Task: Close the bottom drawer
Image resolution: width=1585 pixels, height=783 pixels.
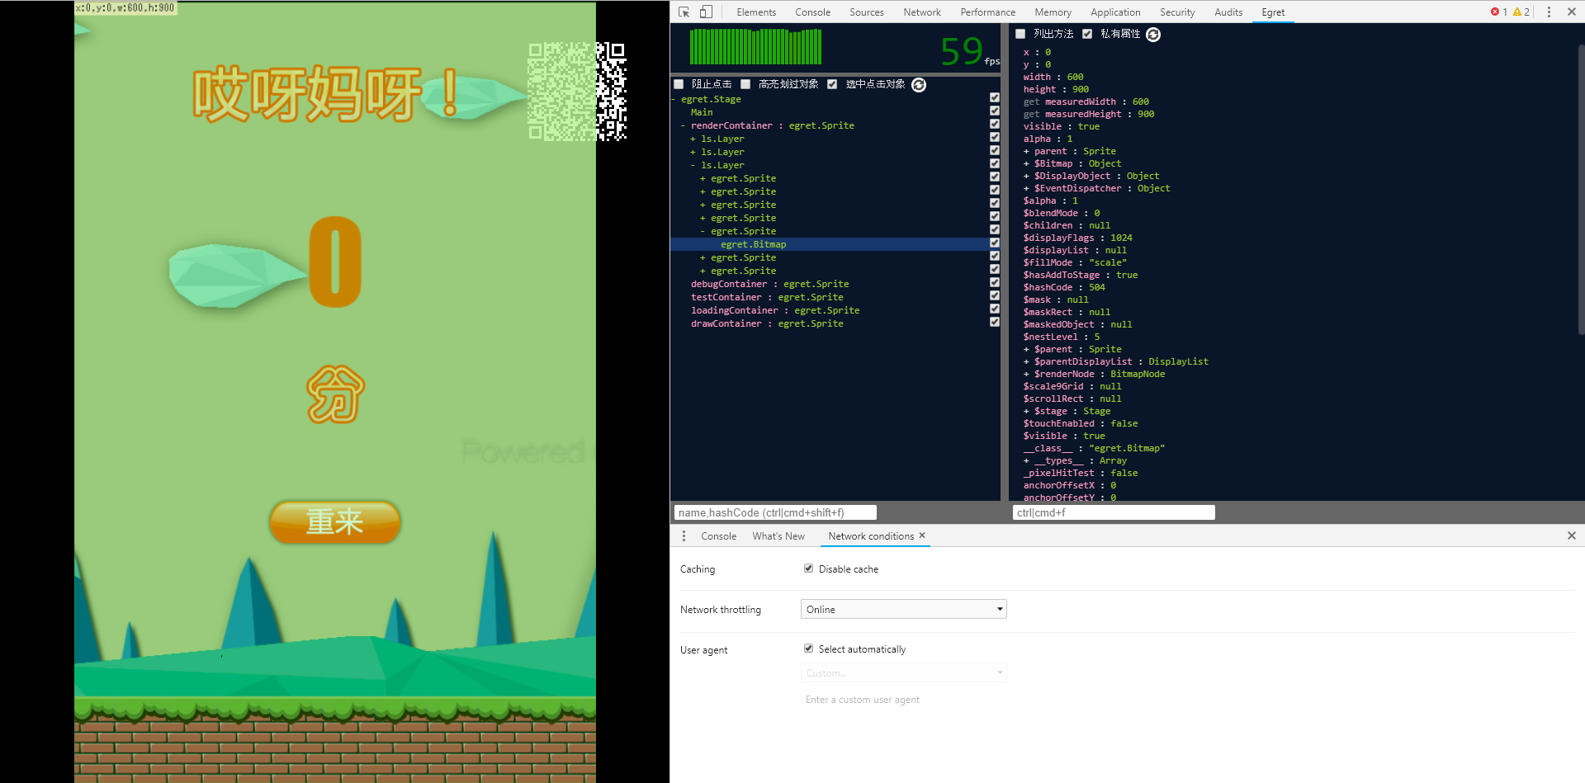Action: pos(1572,535)
